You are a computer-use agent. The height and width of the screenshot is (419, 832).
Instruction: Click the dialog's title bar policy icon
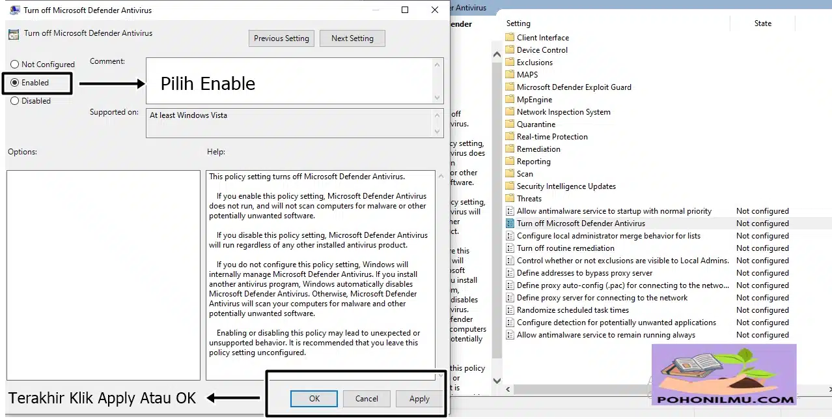click(x=15, y=10)
